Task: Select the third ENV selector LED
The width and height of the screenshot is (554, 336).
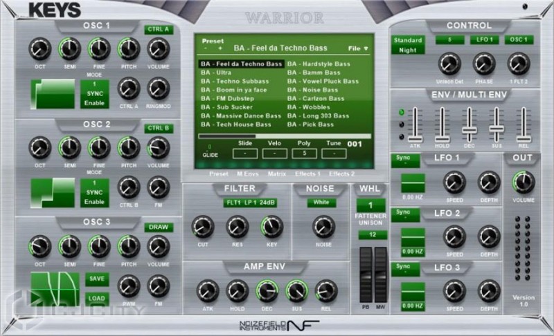Action: tap(402, 137)
